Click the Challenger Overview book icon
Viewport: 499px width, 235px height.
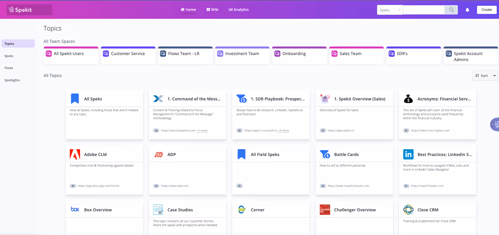(325, 210)
